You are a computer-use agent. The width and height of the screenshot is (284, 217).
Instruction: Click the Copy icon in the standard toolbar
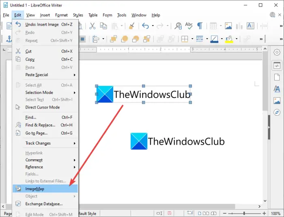(103, 26)
